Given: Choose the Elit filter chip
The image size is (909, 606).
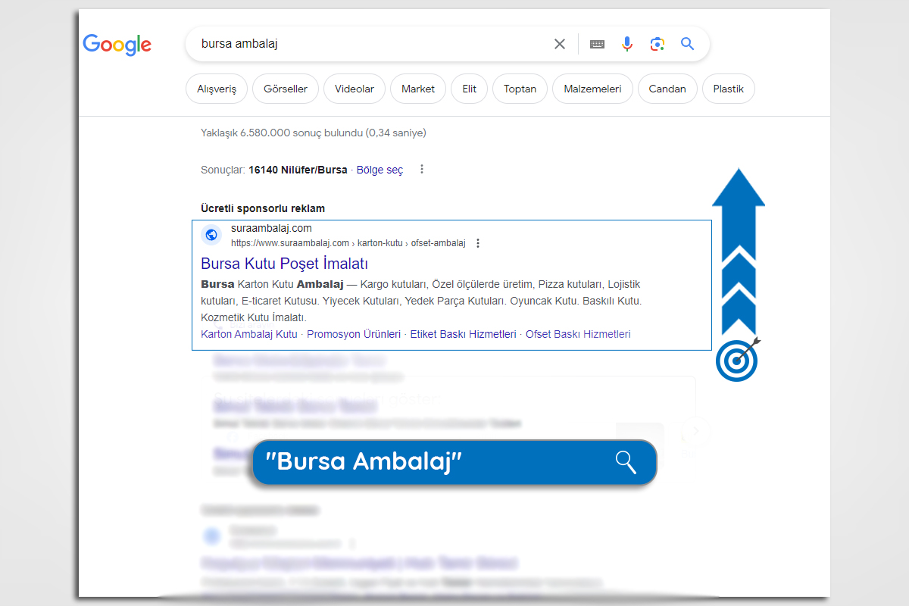Looking at the screenshot, I should (x=470, y=89).
